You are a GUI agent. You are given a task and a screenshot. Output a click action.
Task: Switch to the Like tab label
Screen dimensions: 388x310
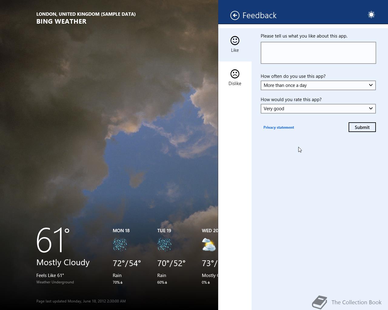coord(235,50)
